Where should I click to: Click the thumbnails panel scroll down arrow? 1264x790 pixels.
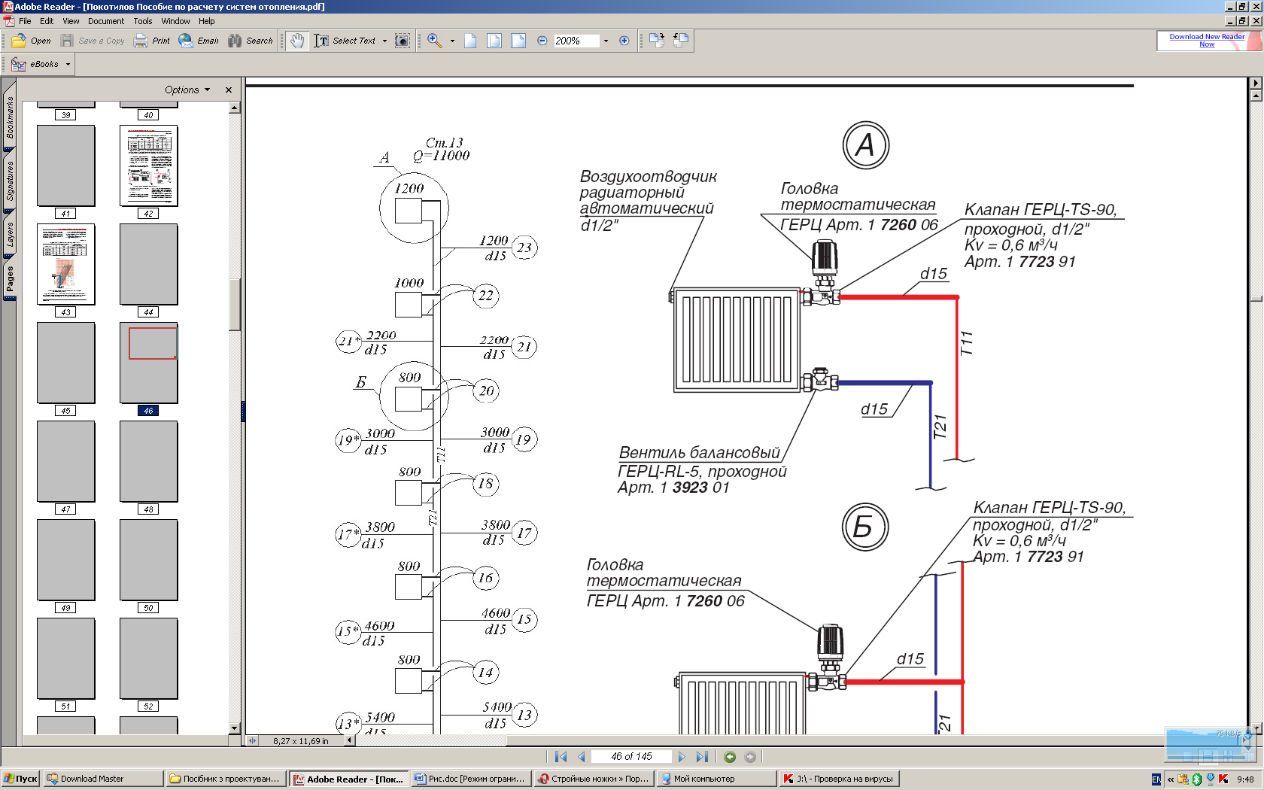pyautogui.click(x=234, y=728)
